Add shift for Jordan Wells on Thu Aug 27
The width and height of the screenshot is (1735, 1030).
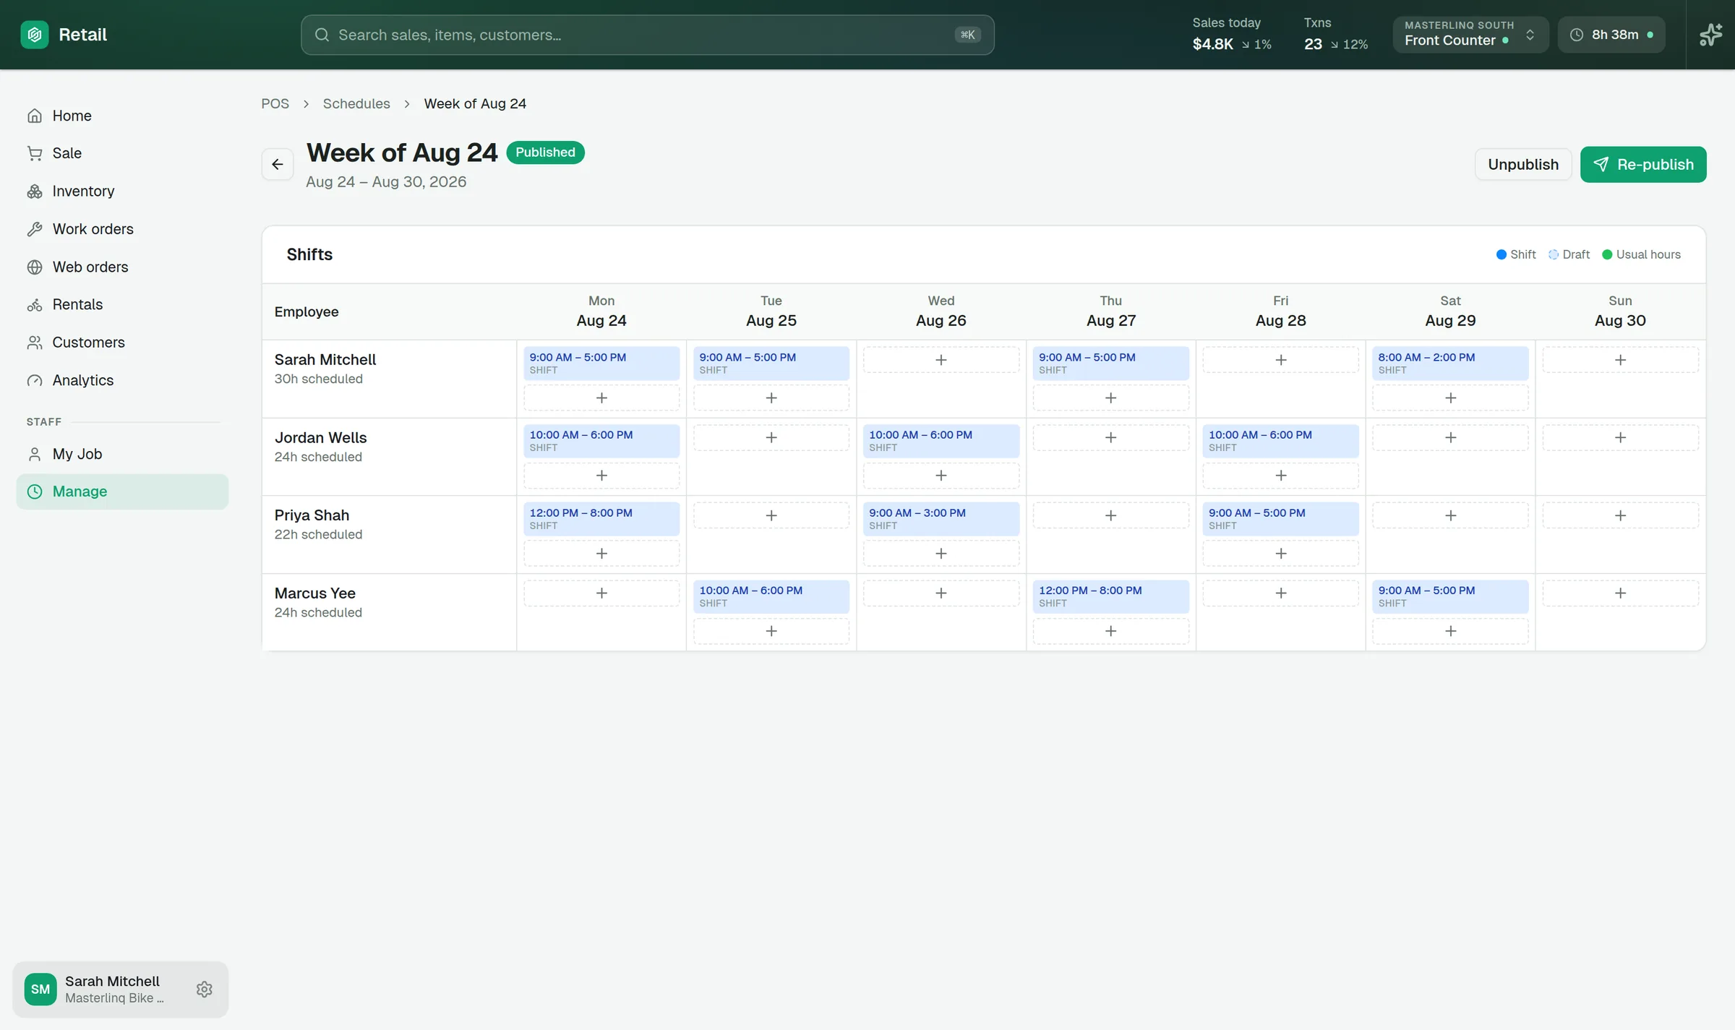point(1110,438)
